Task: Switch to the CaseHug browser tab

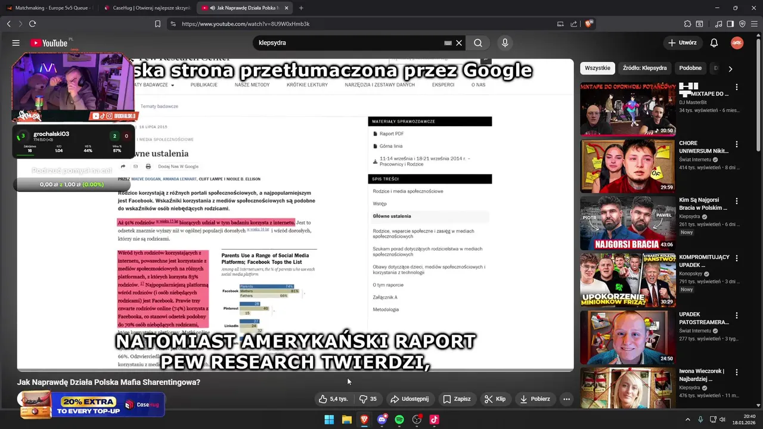Action: pos(147,8)
